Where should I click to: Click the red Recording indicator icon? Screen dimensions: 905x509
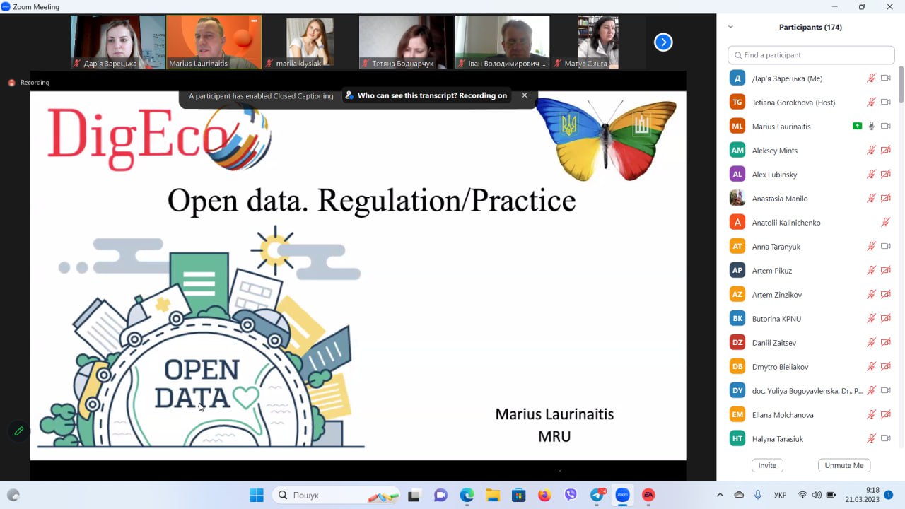point(11,83)
